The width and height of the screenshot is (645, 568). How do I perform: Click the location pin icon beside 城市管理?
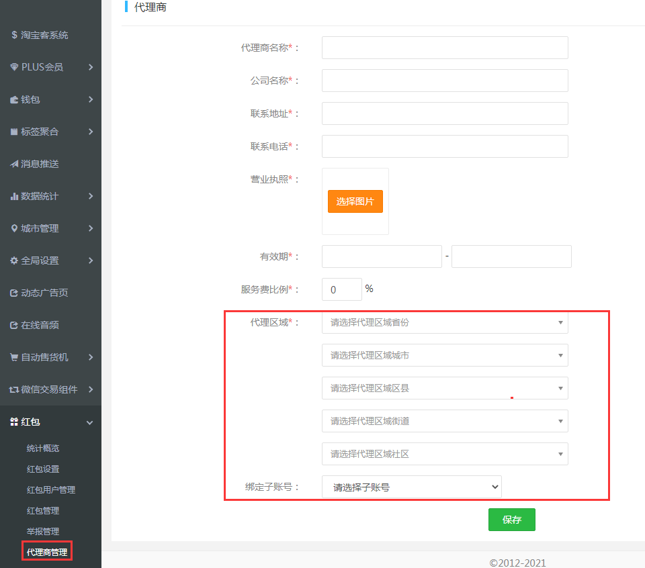[14, 228]
